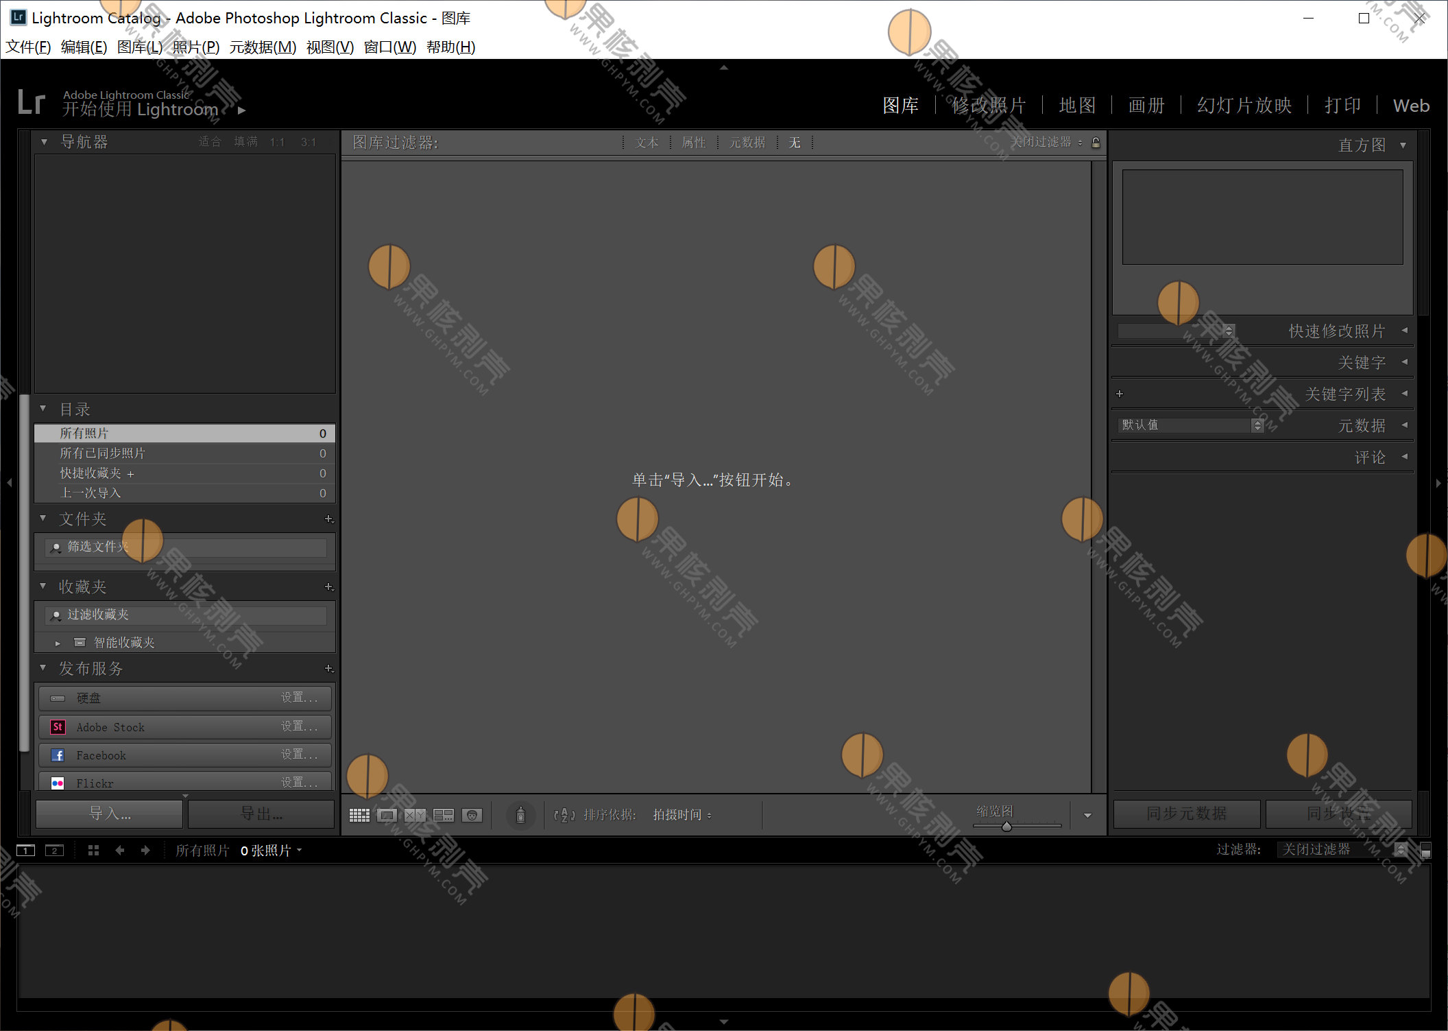
Task: Click the 同步元数据 button
Action: tap(1187, 814)
